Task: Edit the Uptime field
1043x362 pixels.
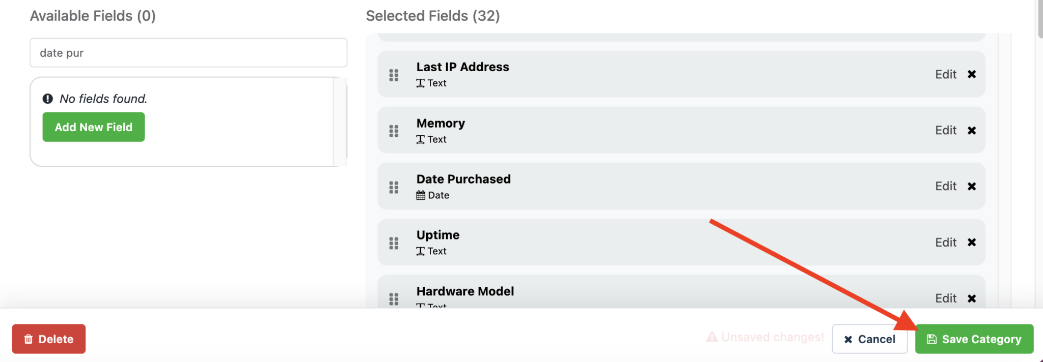Action: 946,242
